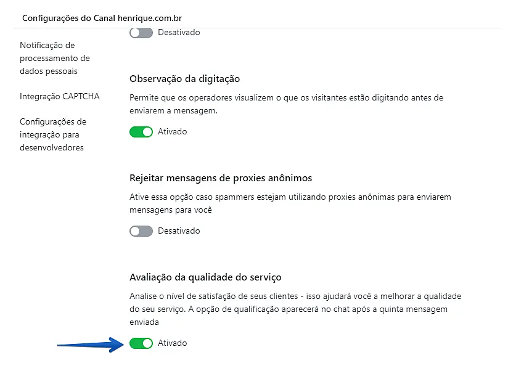
Task: Open Configurações de integração para desenvolvedores
Action: (53, 134)
